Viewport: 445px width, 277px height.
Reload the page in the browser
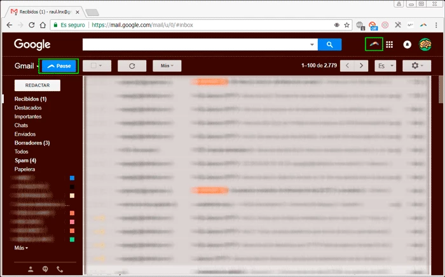[32, 25]
